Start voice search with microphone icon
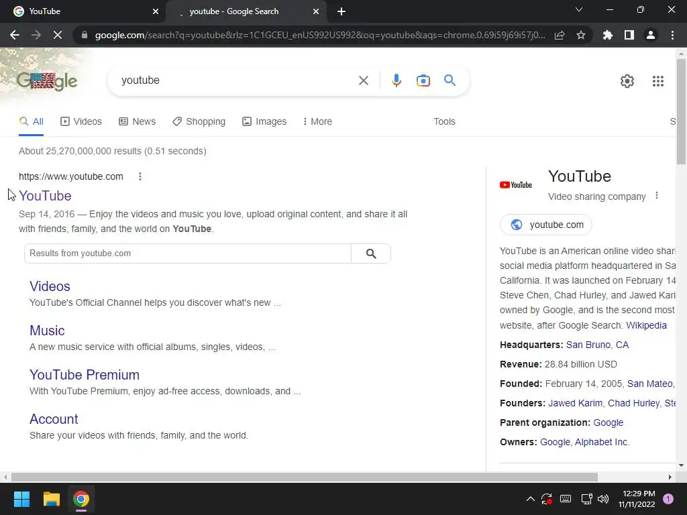 tap(396, 80)
